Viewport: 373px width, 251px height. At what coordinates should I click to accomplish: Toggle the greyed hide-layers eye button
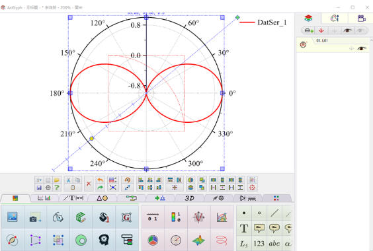click(x=360, y=30)
